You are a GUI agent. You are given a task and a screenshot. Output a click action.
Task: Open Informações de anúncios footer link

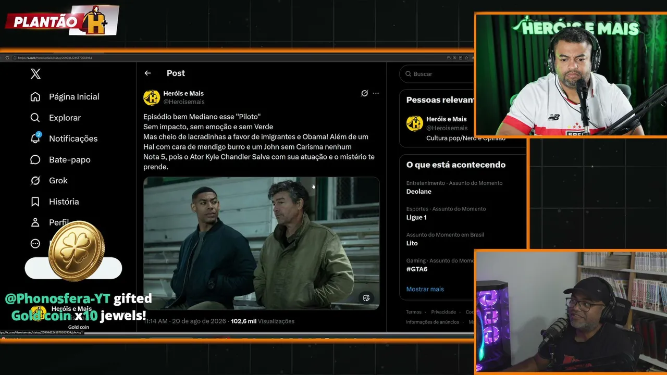click(433, 322)
